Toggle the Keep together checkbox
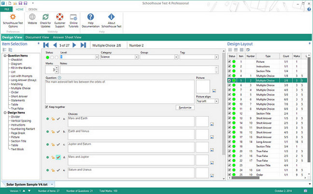Viewport: 313px width, 194px height. coord(46,107)
